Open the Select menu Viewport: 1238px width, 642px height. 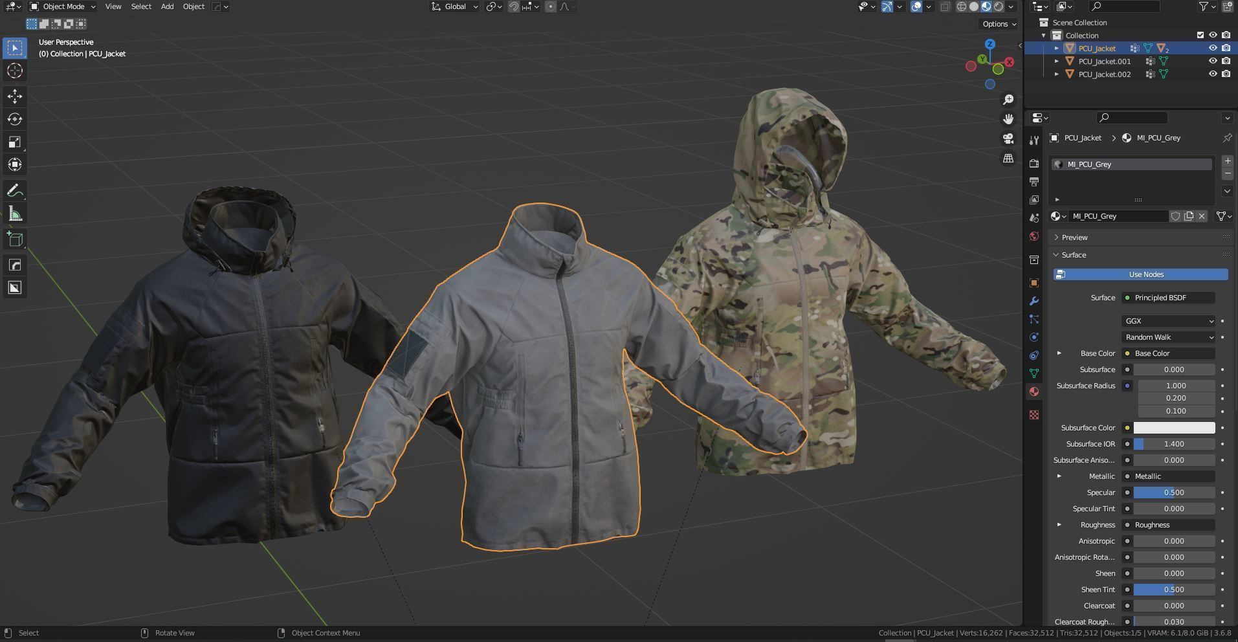pos(141,6)
